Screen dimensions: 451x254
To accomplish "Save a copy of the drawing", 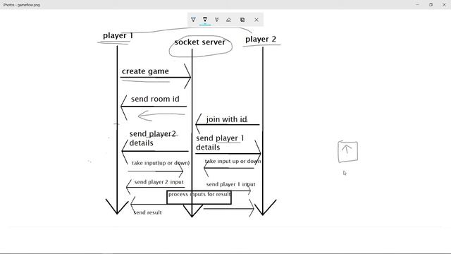I will coord(242,20).
